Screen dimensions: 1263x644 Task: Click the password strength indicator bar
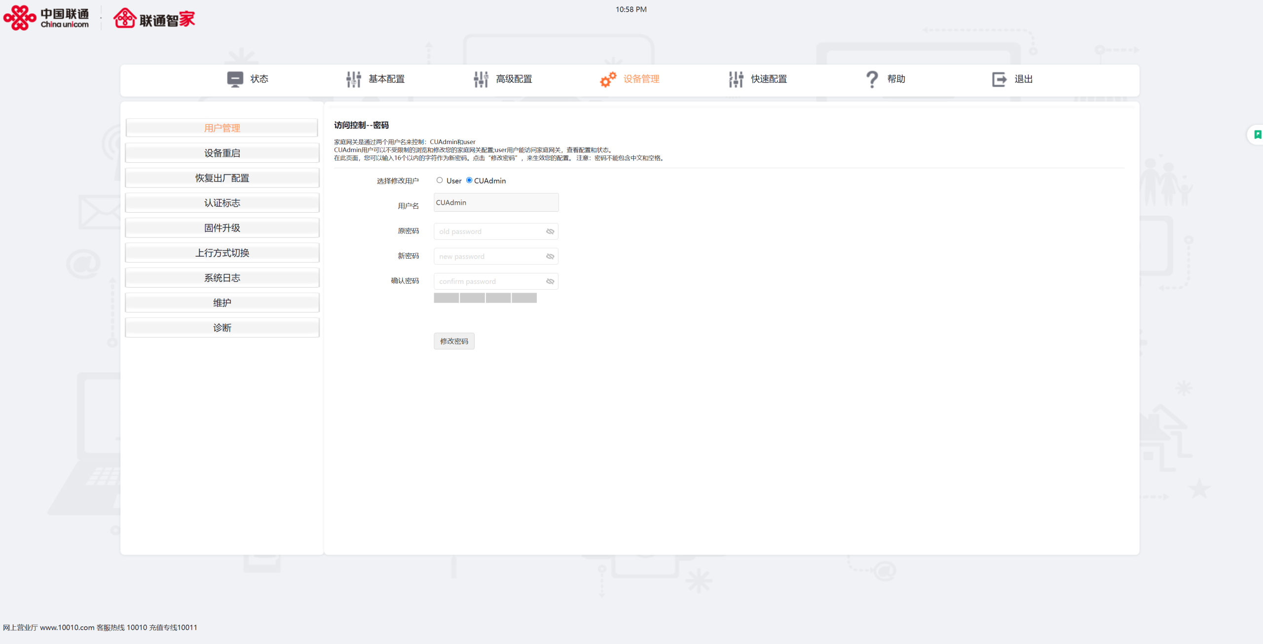(485, 298)
